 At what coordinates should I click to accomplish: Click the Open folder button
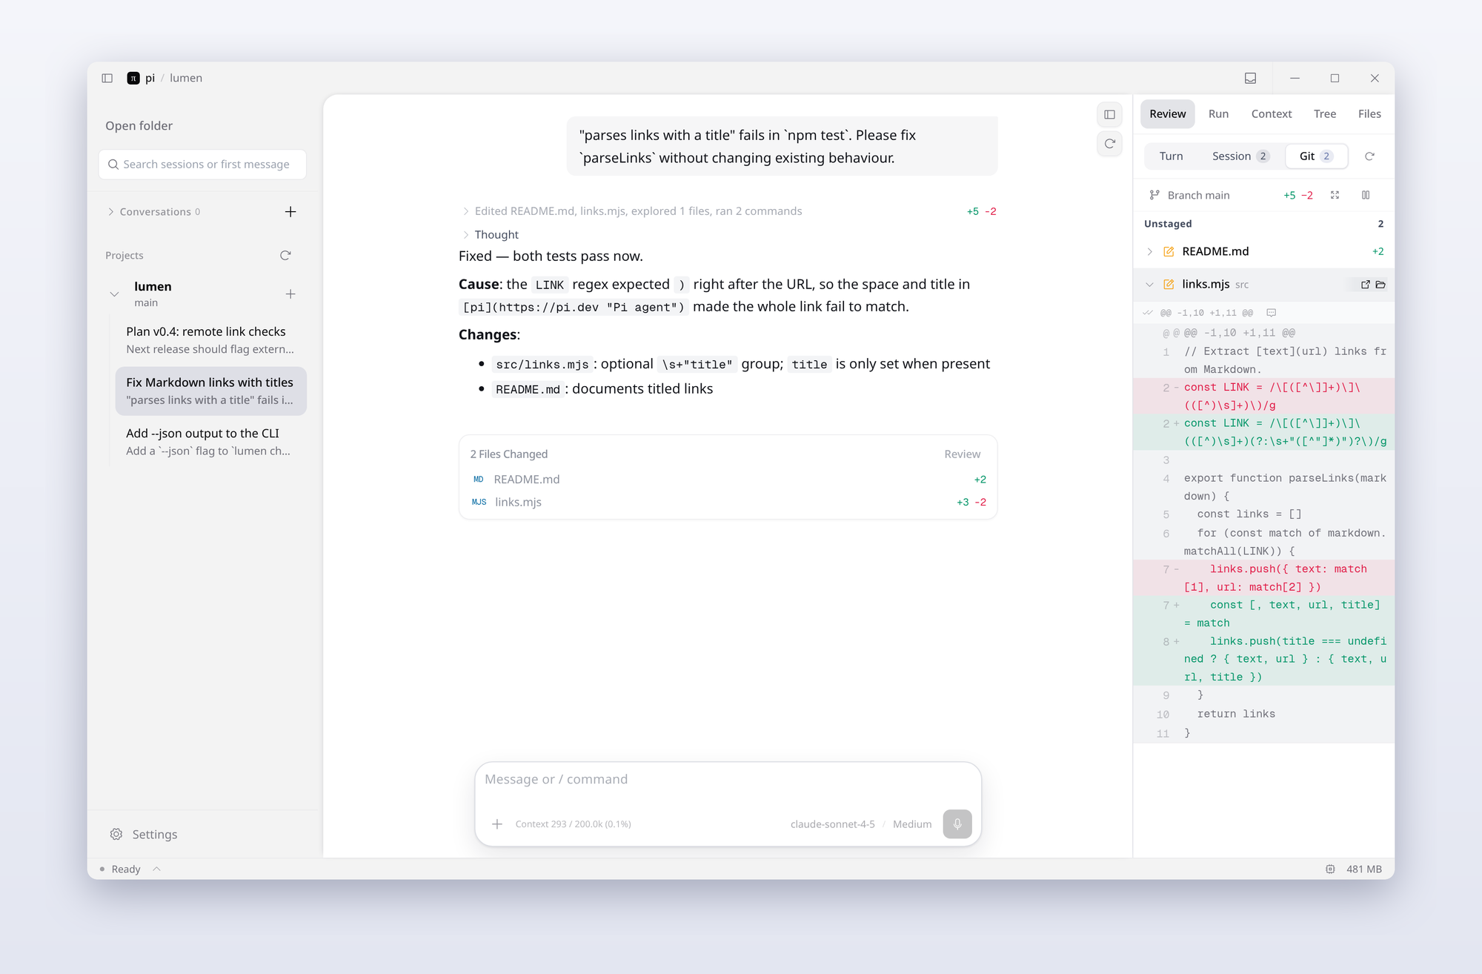[x=139, y=126]
